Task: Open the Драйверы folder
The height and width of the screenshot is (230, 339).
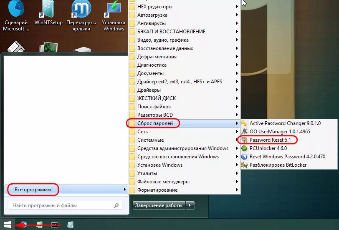Action: tap(185, 90)
